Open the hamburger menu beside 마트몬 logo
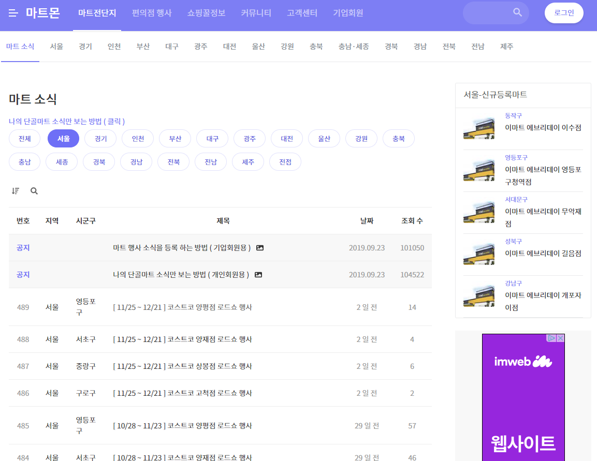Screen dimensions: 597x461 [x=13, y=13]
